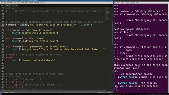Open the terminal window's File menu
This screenshot has height=95, width=169.
coord(115,3)
